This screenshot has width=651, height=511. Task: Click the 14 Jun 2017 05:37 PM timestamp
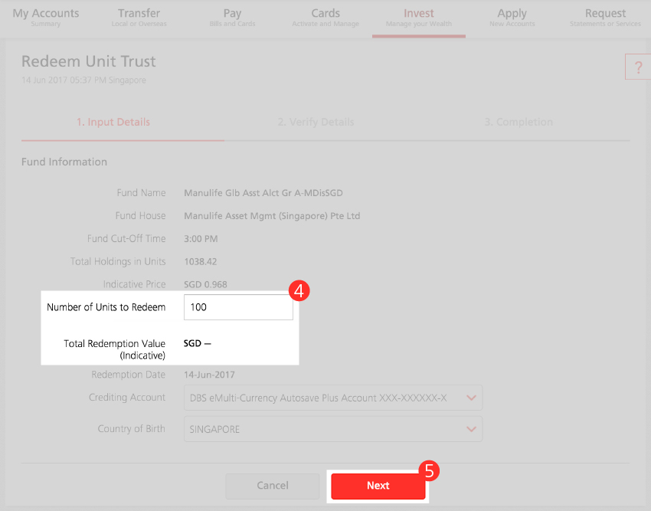83,80
